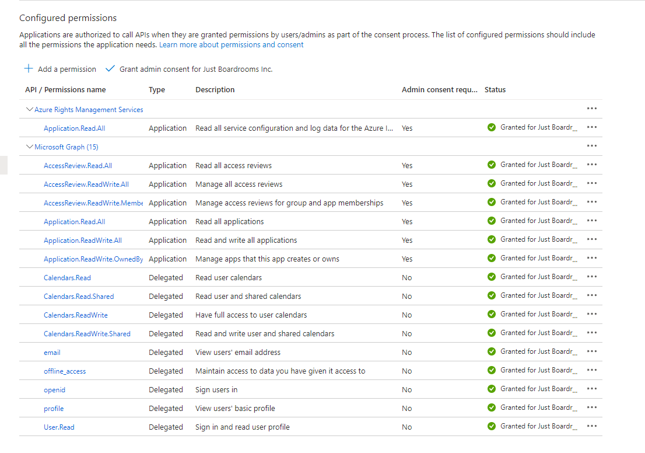Open ellipsis menu for Azure Rights Management Services
Screen dimensions: 645x453
coord(592,109)
